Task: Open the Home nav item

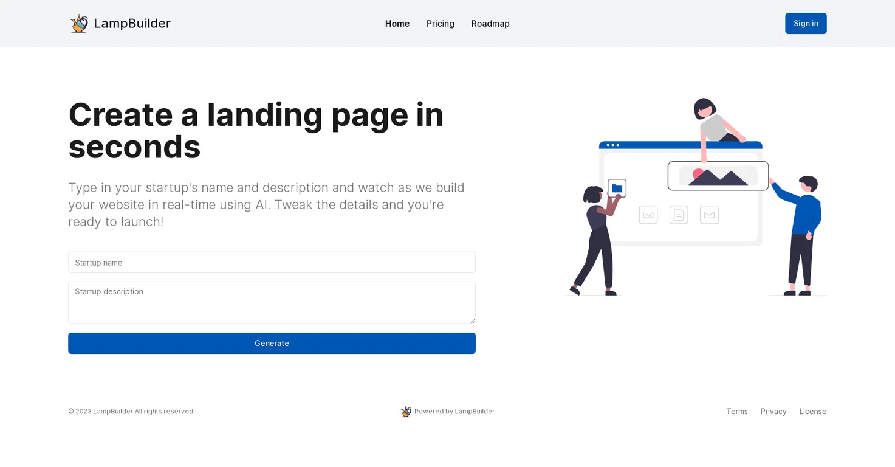Action: (x=397, y=23)
